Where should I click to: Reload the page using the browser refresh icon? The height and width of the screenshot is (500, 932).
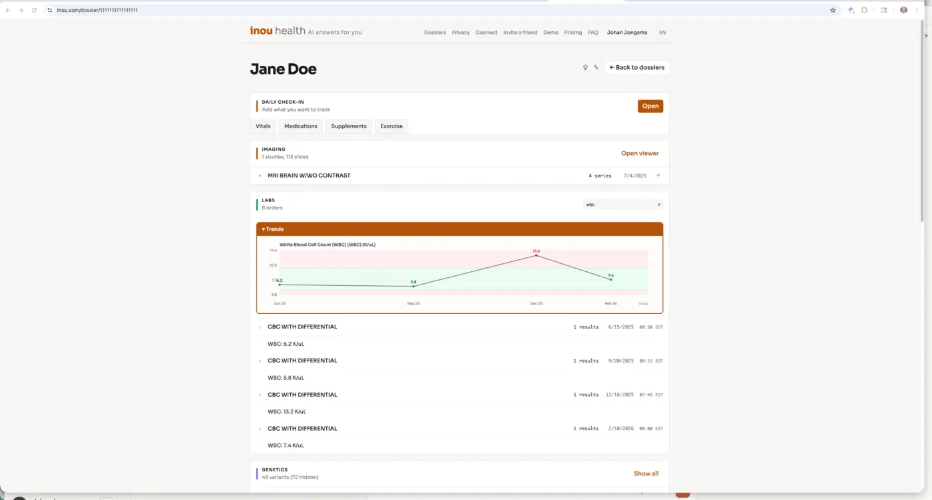coord(34,10)
